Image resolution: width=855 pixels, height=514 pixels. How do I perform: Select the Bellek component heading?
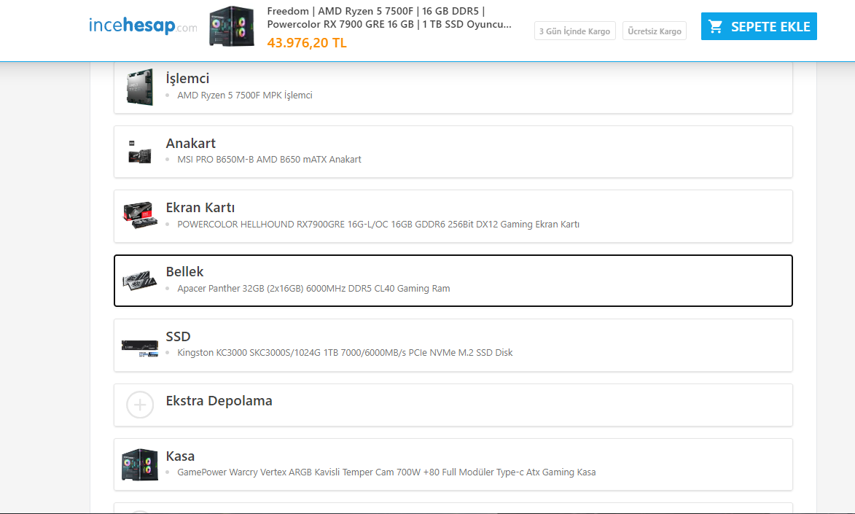coord(185,272)
